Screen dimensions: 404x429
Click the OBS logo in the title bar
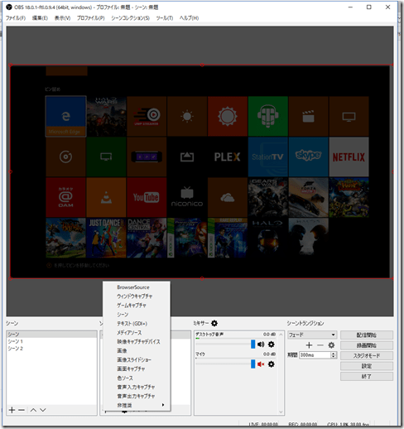pos(9,7)
